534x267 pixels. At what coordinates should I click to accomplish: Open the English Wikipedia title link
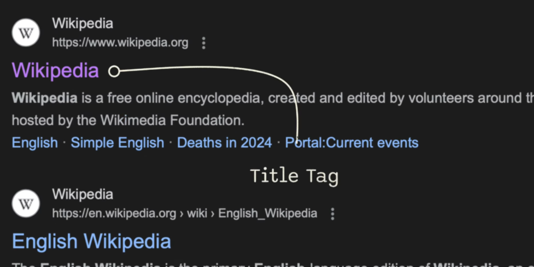click(92, 241)
